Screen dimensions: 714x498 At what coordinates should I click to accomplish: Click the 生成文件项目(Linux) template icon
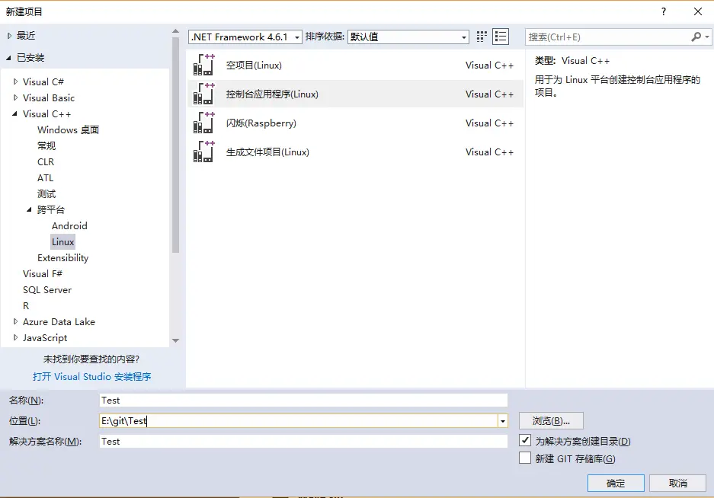(x=203, y=152)
